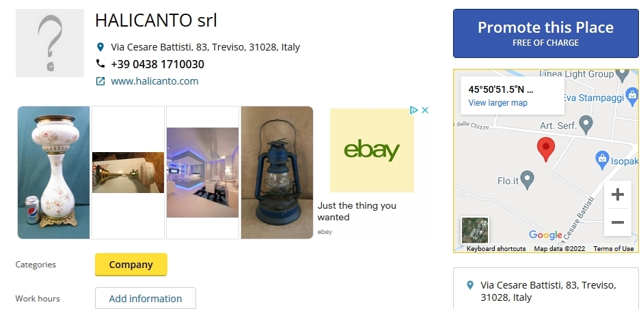Select the Flo.it place marker on the map
The image size is (641, 309).
[x=528, y=179]
